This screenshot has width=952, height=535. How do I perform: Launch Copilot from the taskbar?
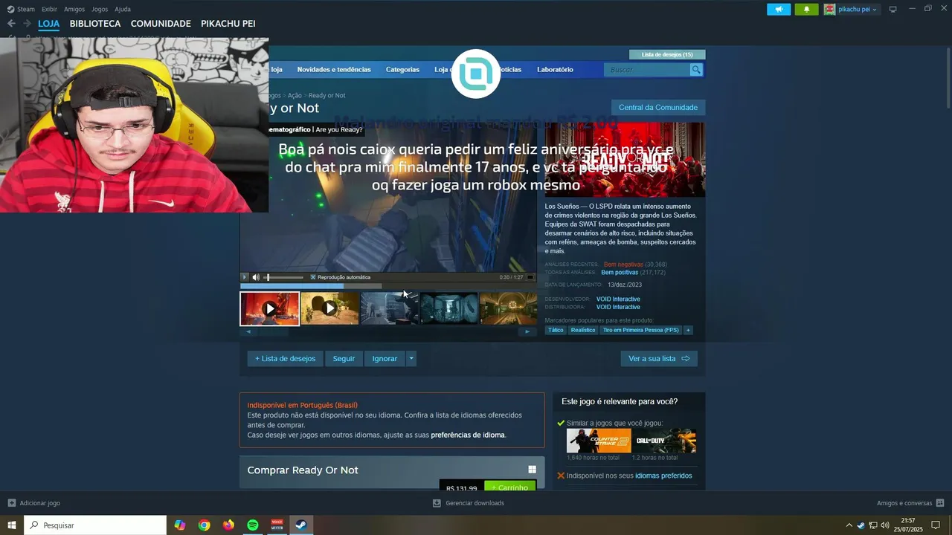(x=180, y=525)
